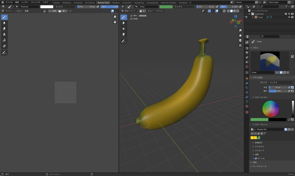Image resolution: width=295 pixels, height=176 pixels.
Task: Toggle the カーソル (Cursor) checkbox
Action: pyautogui.click(x=256, y=158)
